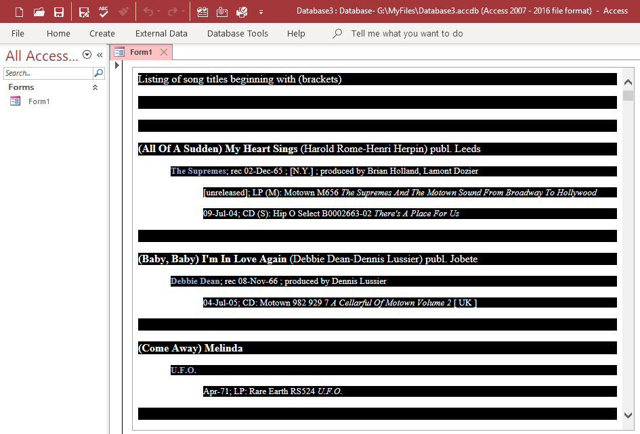Open the undo history dropdown arrow
This screenshot has width=640, height=434.
click(x=158, y=11)
